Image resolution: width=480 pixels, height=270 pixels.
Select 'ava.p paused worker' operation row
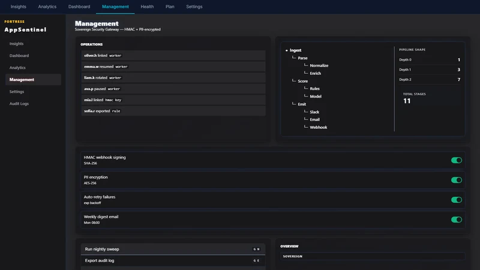pyautogui.click(x=173, y=89)
